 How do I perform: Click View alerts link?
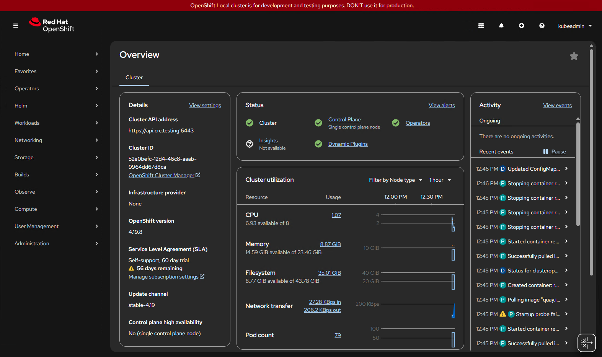442,105
